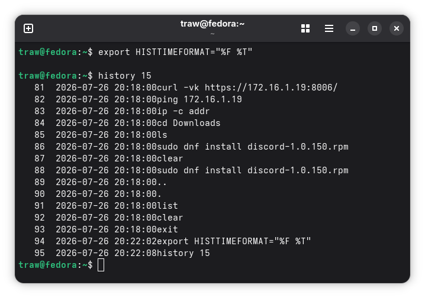The height and width of the screenshot is (298, 425).
Task: Click history line 90 with single dot
Action: point(98,194)
